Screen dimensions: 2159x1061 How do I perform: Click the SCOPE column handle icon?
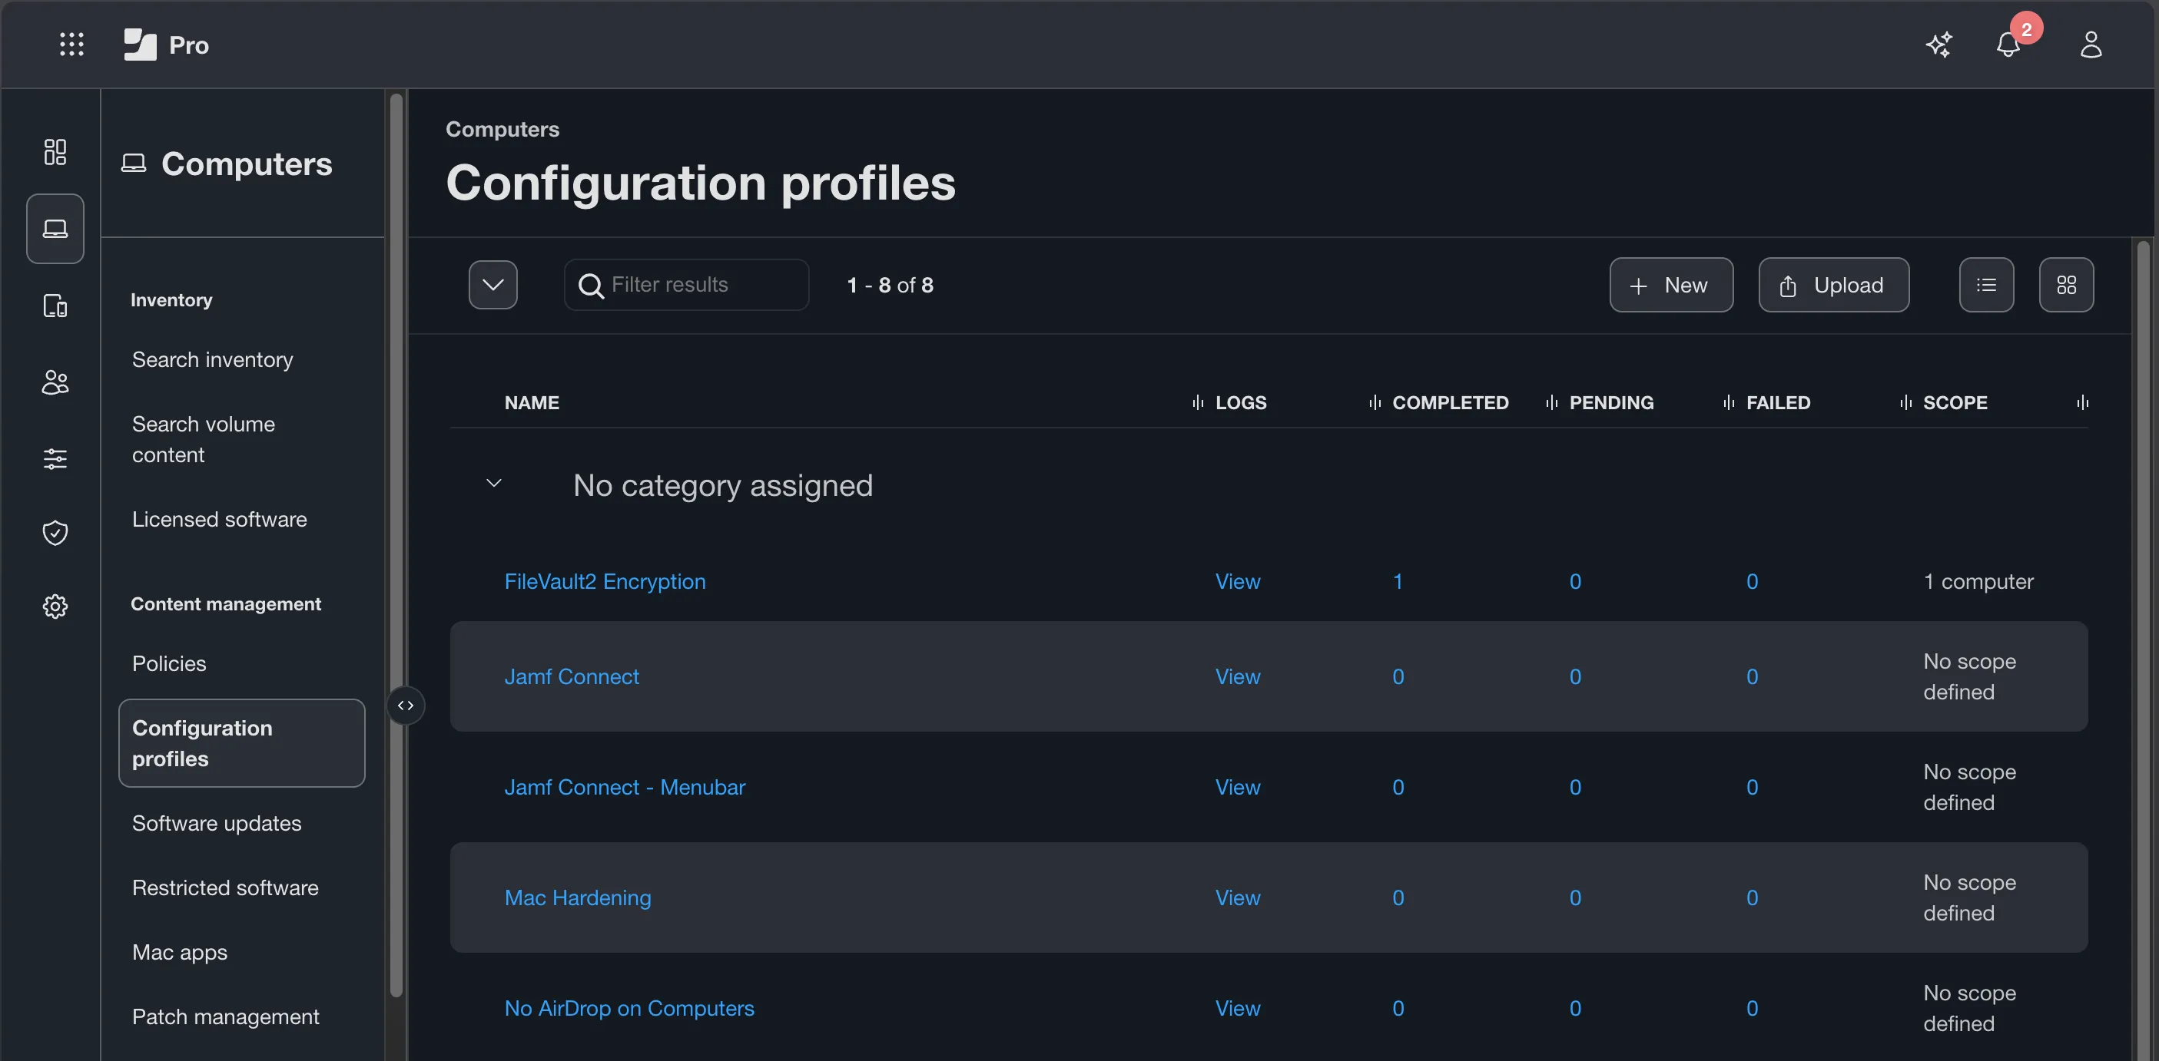(x=1905, y=403)
